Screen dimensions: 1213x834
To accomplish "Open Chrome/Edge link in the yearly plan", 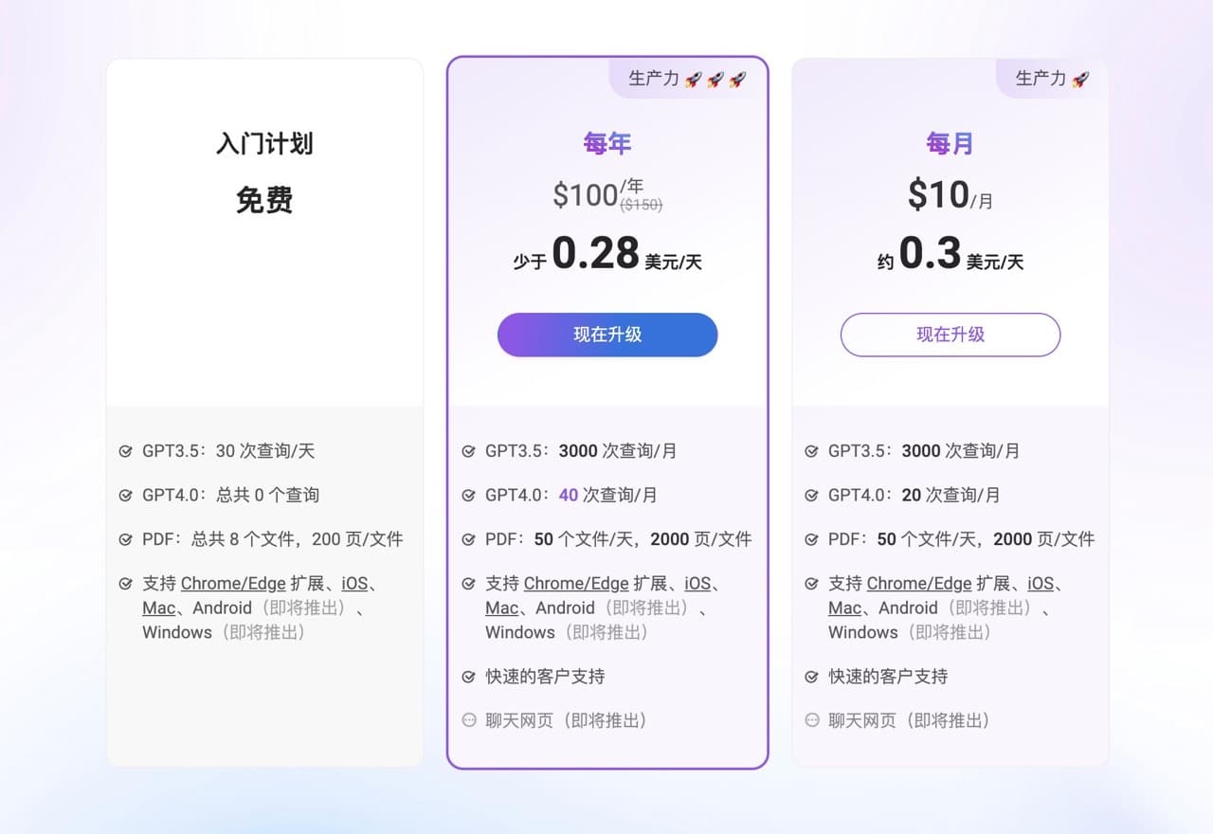I will click(x=576, y=584).
